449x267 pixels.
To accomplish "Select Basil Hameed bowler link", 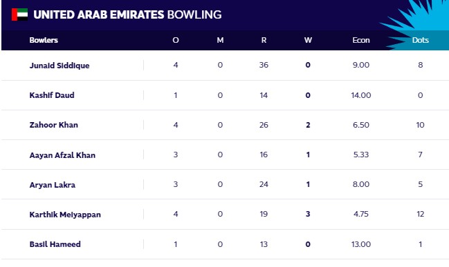I will coord(55,244).
